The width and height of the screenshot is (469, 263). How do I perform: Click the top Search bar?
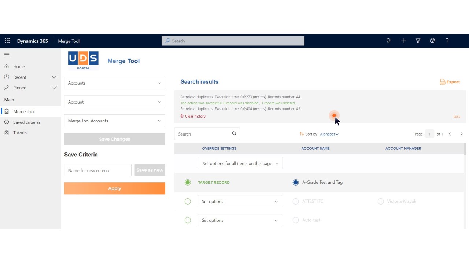[x=233, y=41]
